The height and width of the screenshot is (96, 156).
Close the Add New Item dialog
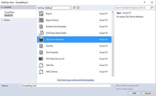click(152, 2)
